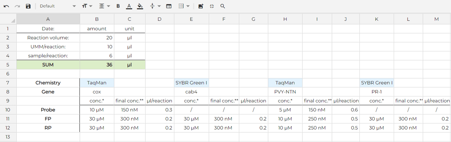Click the PVY-NTN gene cell
This screenshot has width=451, height=142.
pos(285,92)
